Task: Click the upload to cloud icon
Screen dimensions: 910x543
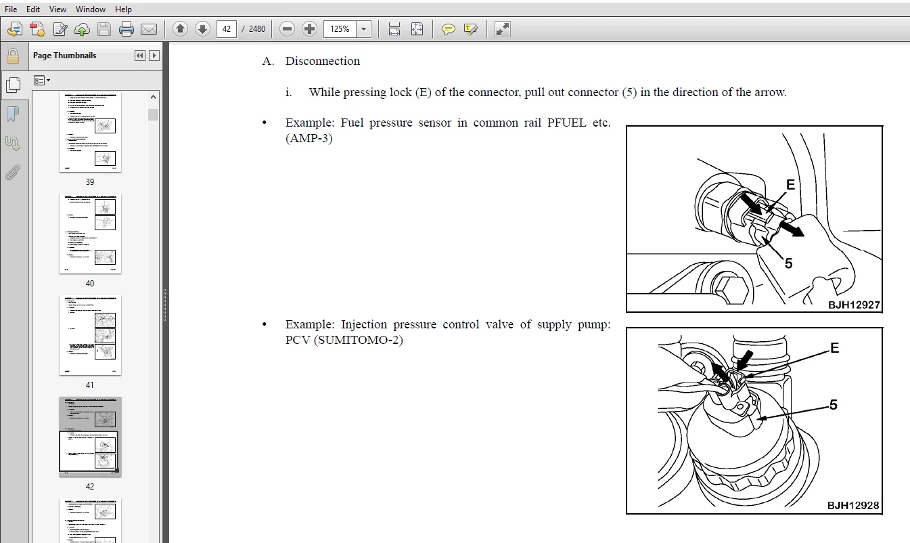Action: (x=82, y=29)
